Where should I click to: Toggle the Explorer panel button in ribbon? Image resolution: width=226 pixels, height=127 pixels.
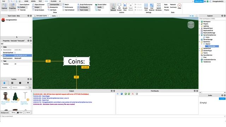[x=4, y=7]
